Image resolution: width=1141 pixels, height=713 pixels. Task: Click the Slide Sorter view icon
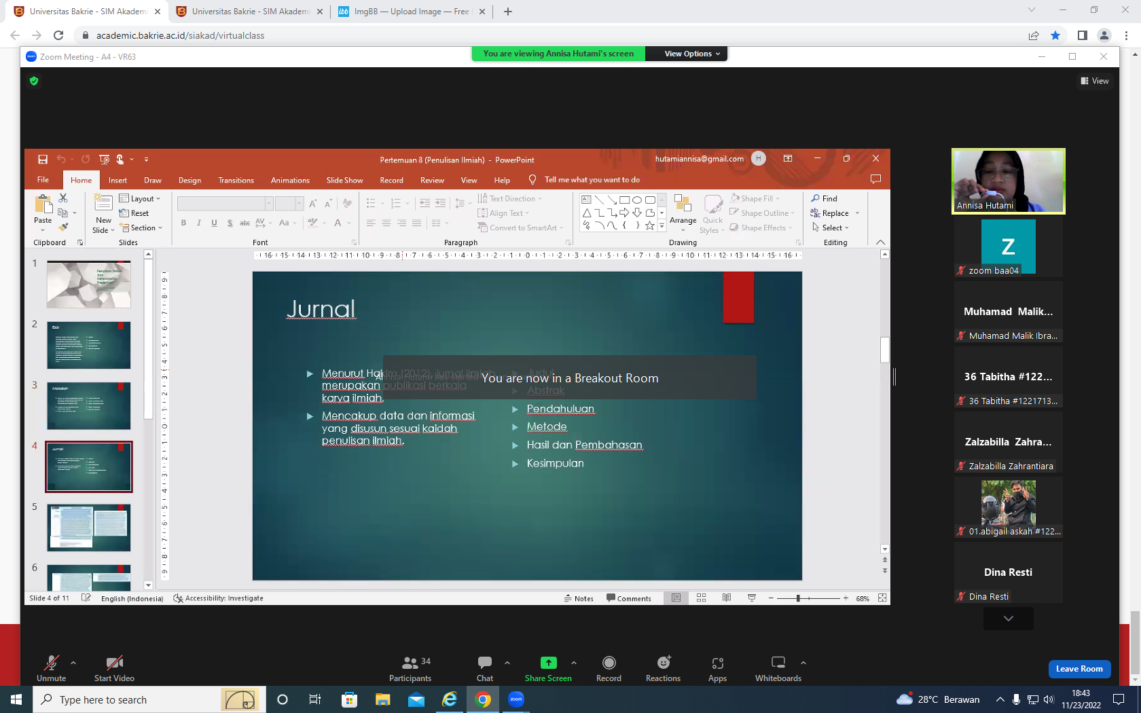[x=702, y=598]
